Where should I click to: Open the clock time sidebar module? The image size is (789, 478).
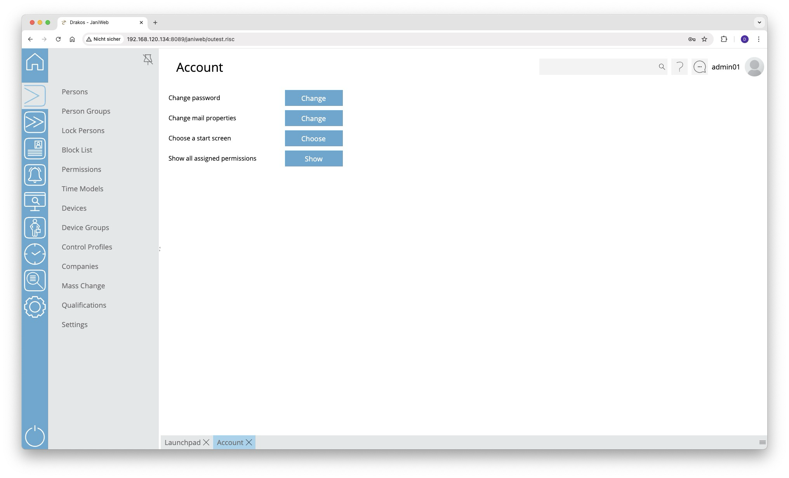coord(35,254)
